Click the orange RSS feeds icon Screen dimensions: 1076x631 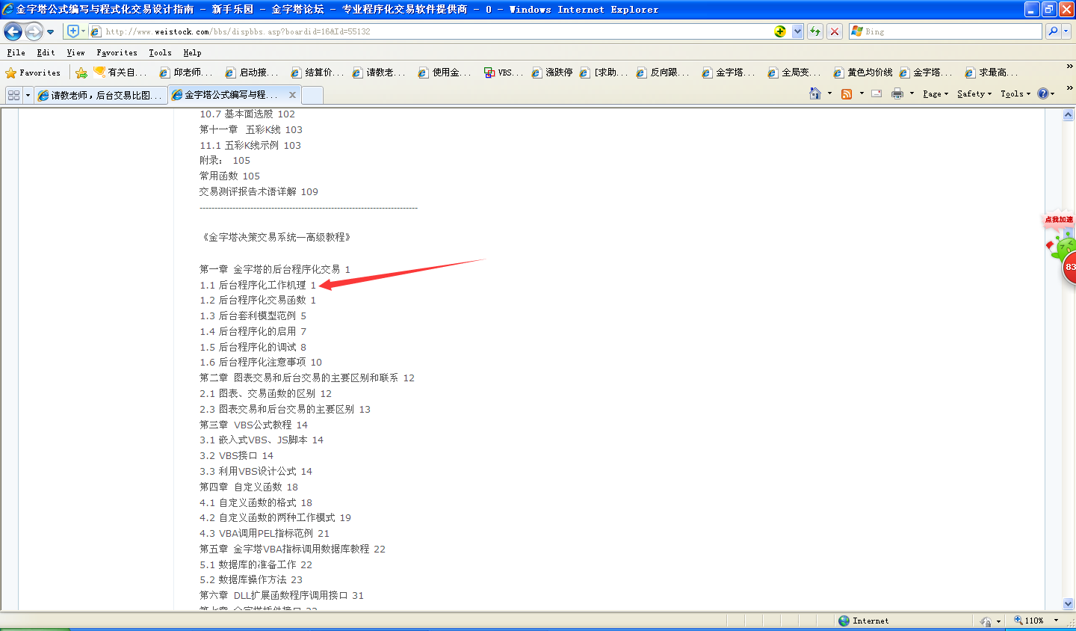coord(847,93)
